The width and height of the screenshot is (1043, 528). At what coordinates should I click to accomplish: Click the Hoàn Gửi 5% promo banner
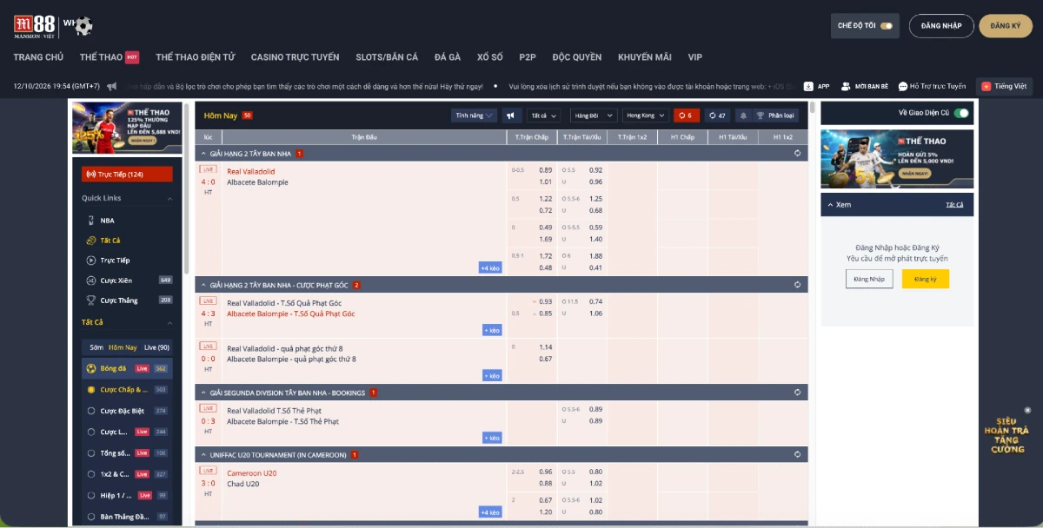tap(896, 159)
